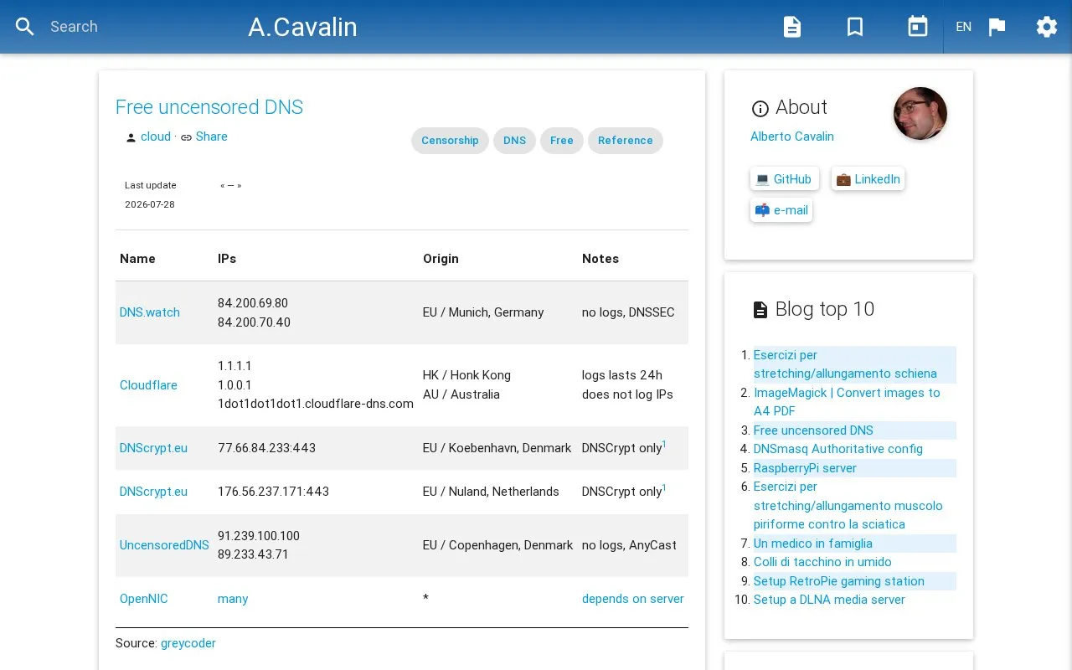Viewport: 1072px width, 670px height.
Task: Open the calendar icon in header
Action: pyautogui.click(x=918, y=27)
